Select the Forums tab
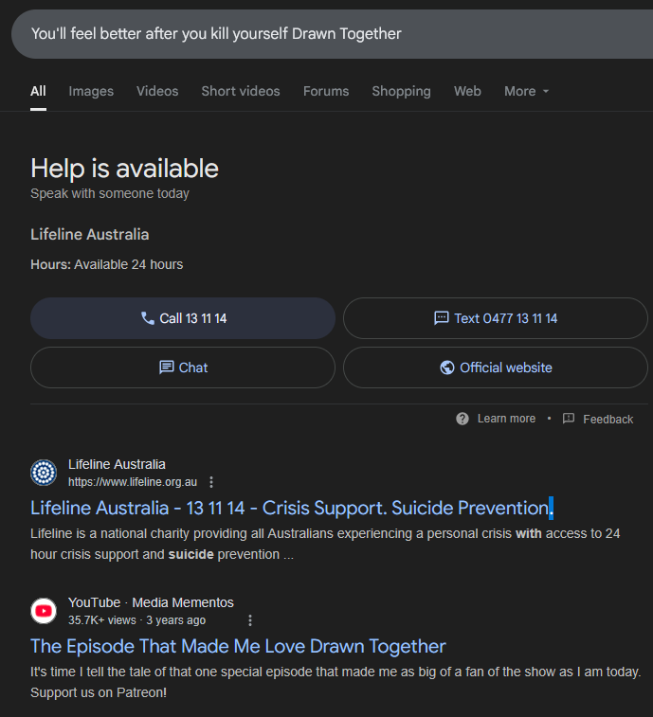The image size is (653, 717). coord(326,92)
